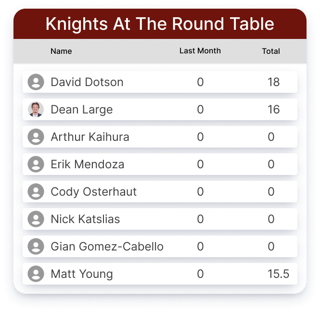Click the Nick Katslias name text
This screenshot has height=312, width=320.
[85, 219]
